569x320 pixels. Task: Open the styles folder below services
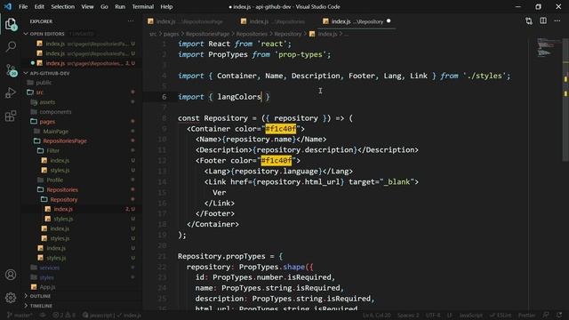[46, 277]
